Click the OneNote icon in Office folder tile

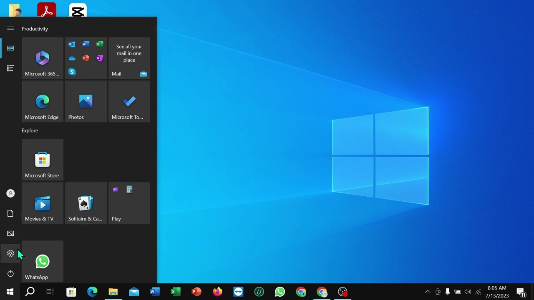[99, 58]
